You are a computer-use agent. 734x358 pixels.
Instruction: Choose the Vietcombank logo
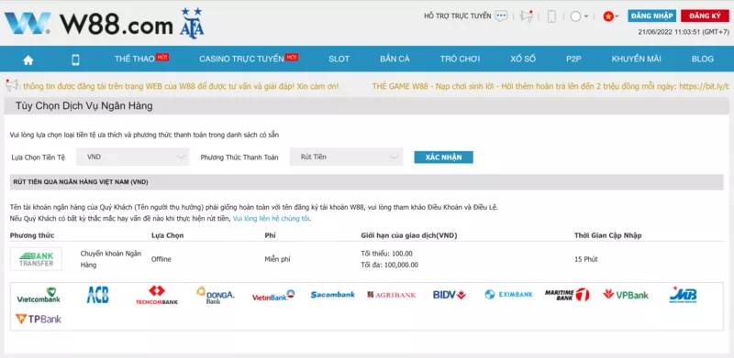coord(39,295)
